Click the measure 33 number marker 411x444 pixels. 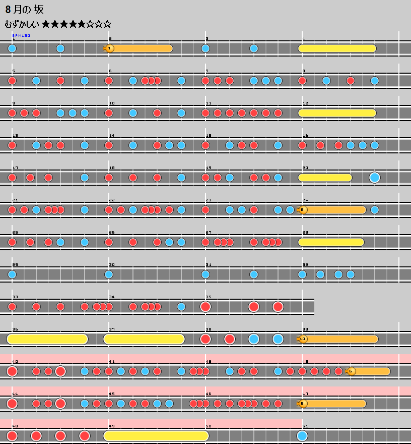coord(15,297)
